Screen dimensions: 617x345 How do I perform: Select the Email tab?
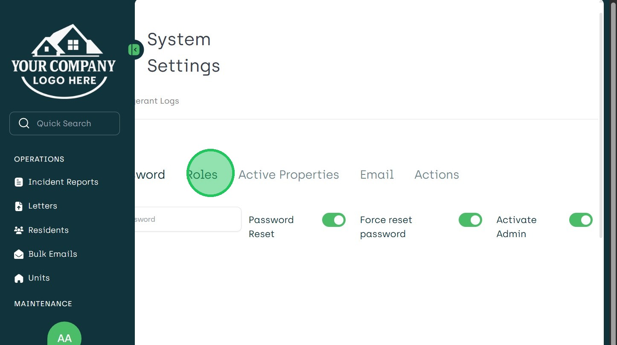[x=377, y=174]
